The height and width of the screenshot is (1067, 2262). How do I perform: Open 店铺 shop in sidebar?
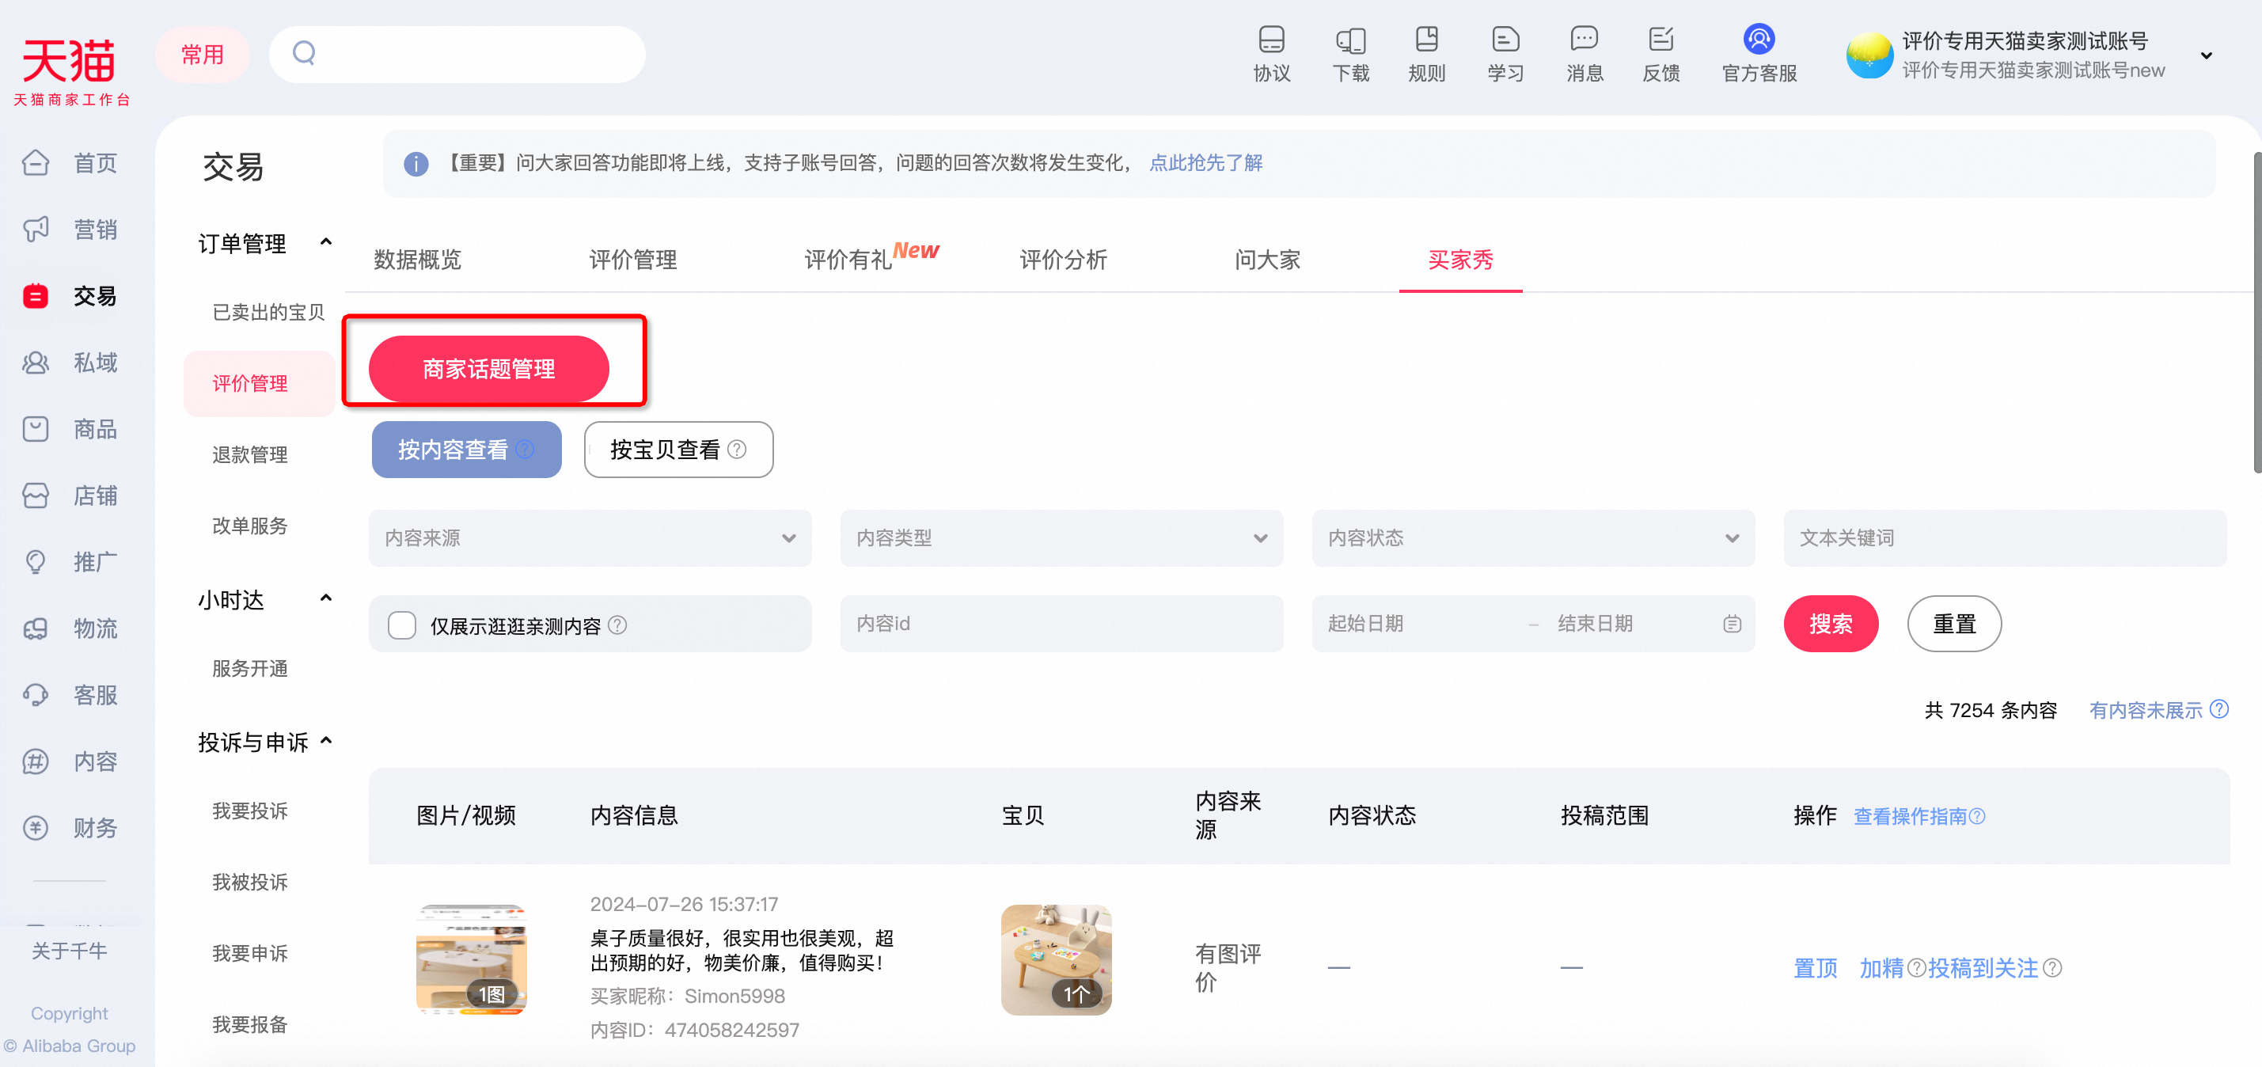pyautogui.click(x=70, y=496)
